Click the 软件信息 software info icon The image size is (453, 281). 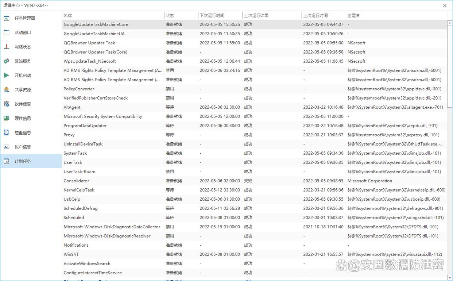click(x=7, y=104)
